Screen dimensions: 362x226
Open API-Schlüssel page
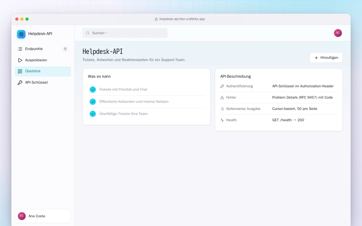[x=43, y=83]
